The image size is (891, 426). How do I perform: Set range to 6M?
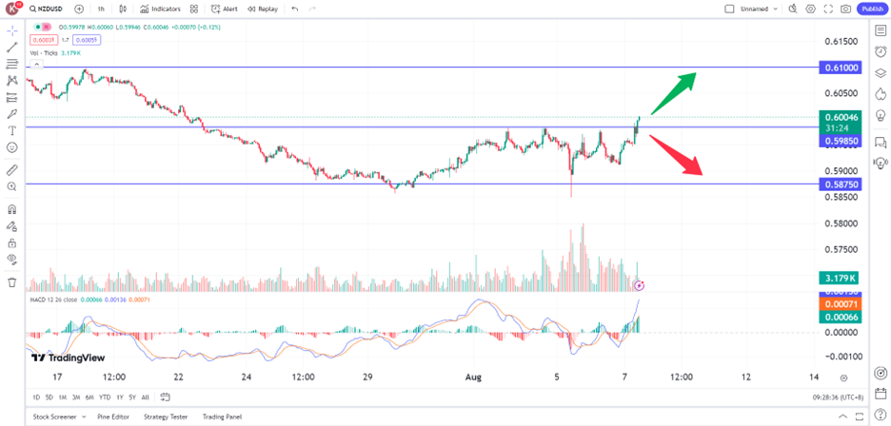[x=89, y=397]
